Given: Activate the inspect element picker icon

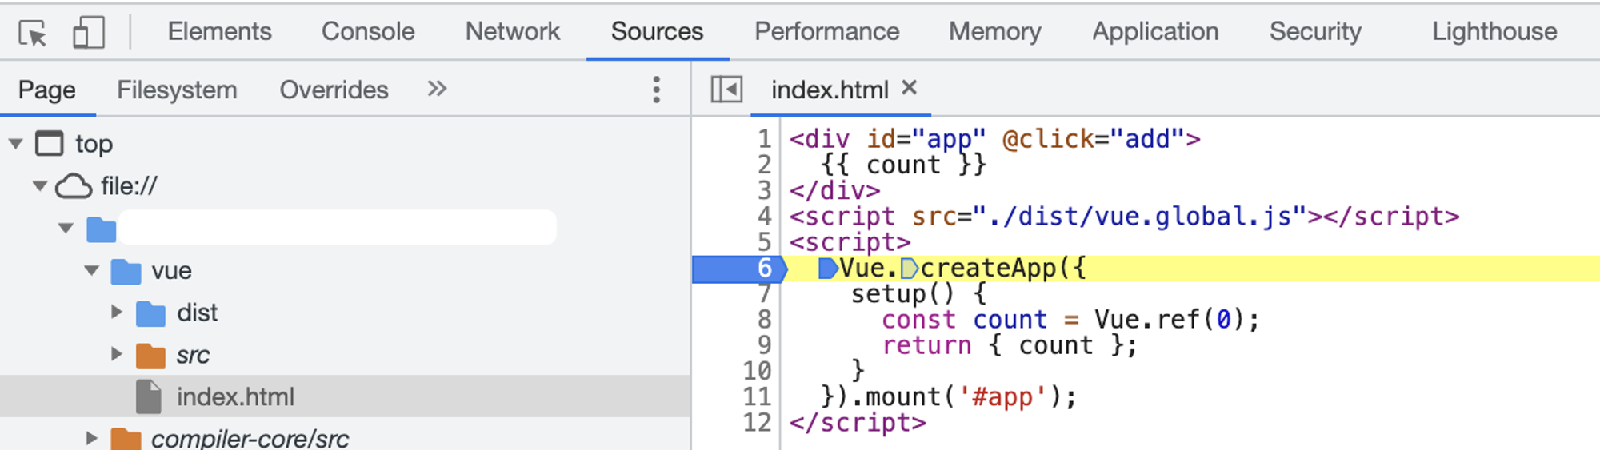Looking at the screenshot, I should (x=33, y=33).
